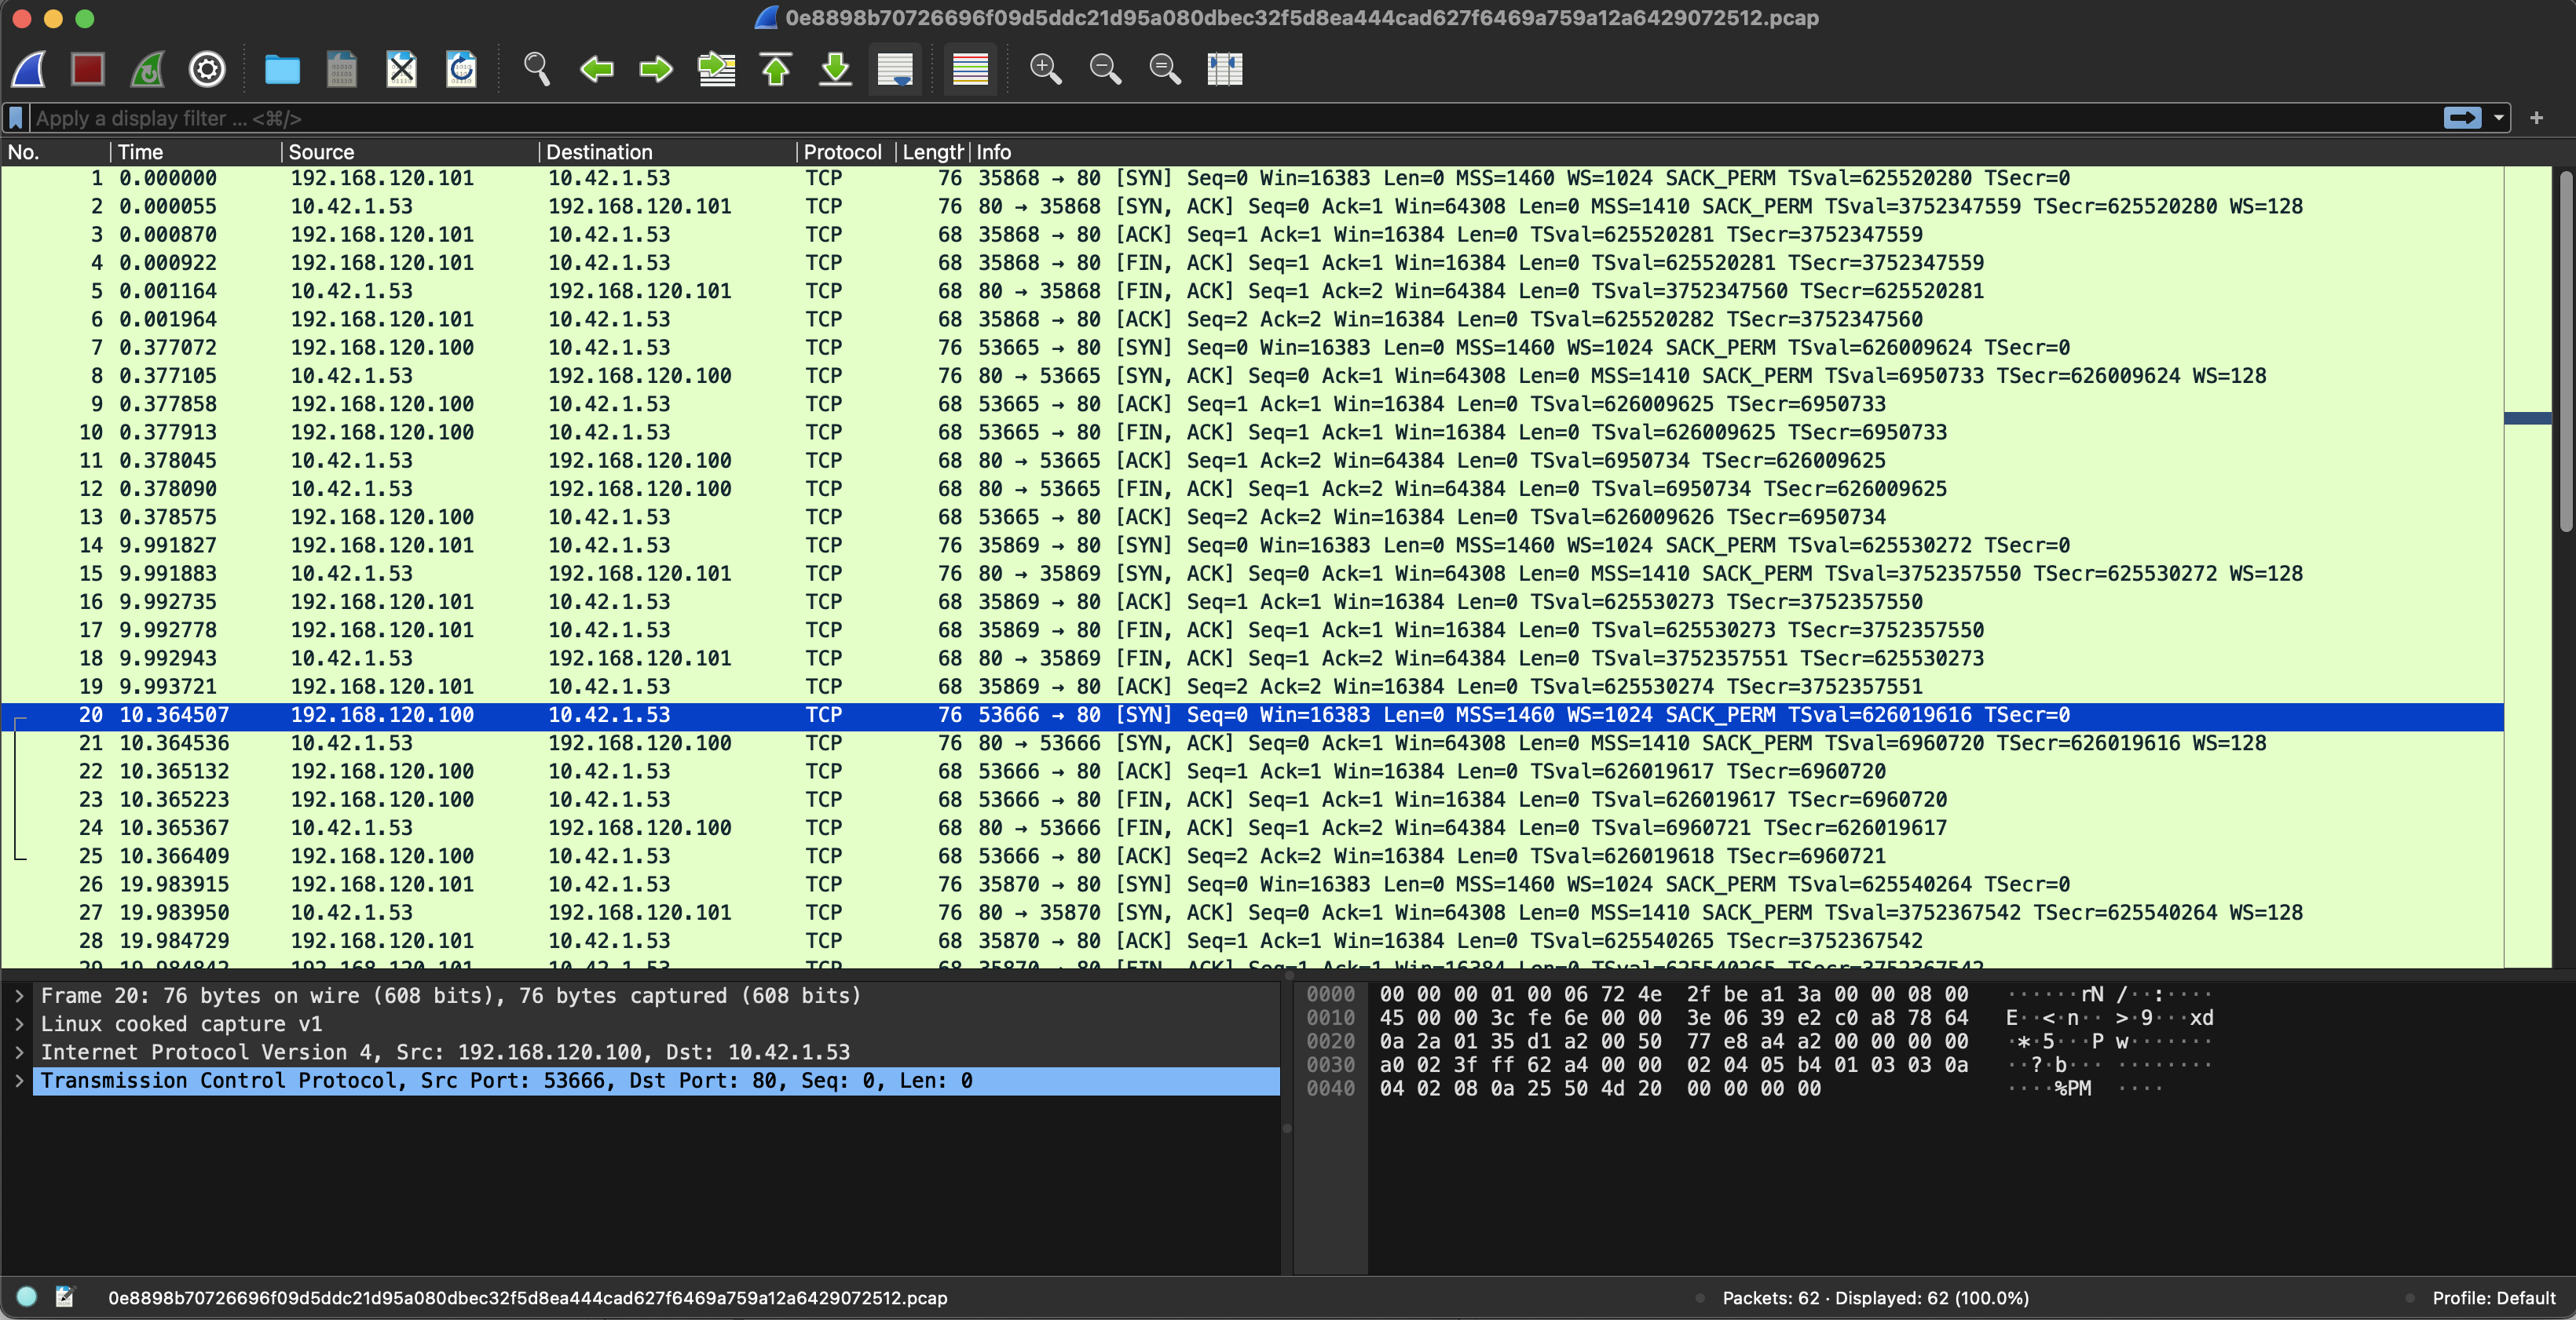The height and width of the screenshot is (1320, 2576).
Task: Jump to the first packet icon
Action: (776, 69)
